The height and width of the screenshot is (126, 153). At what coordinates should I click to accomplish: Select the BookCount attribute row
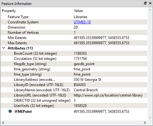74,53
